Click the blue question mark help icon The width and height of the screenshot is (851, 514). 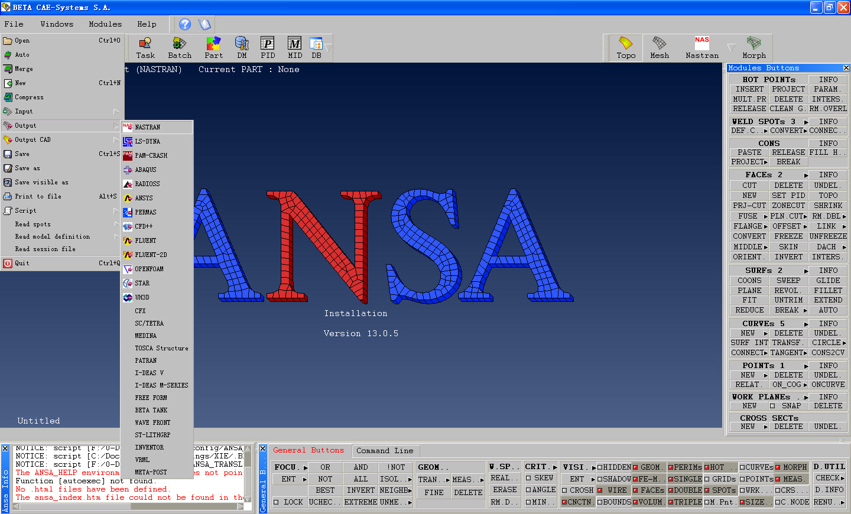185,24
